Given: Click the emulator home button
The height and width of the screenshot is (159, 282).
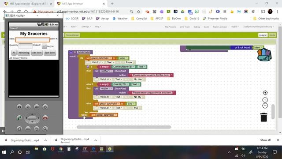Looking at the screenshot, I should [x=19, y=129].
